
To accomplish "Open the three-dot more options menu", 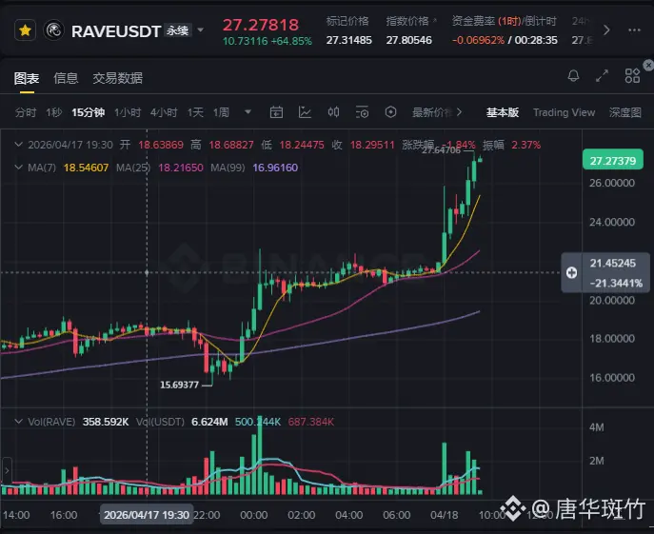I will point(634,30).
